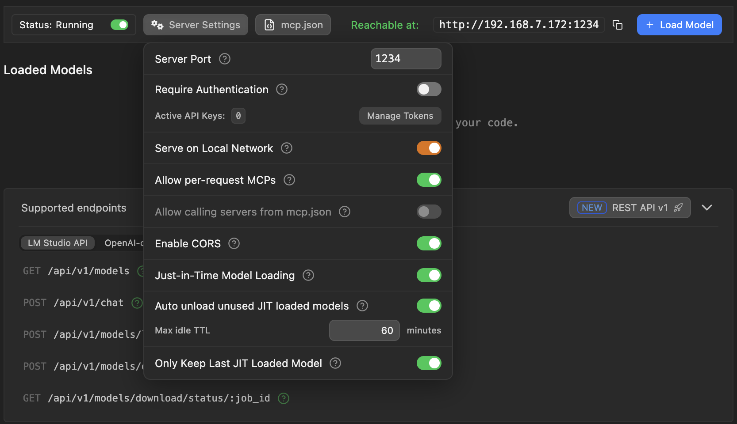
Task: Switch to the LM Studio API tab
Action: click(57, 242)
